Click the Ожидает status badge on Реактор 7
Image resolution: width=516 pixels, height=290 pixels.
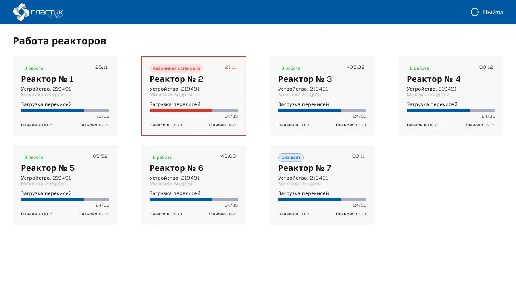[291, 157]
